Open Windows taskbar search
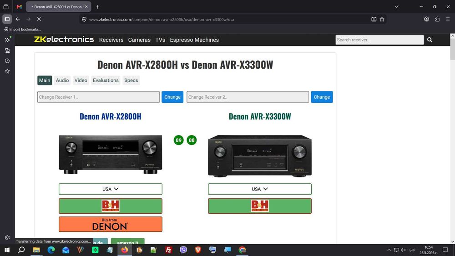The height and width of the screenshot is (256, 455). 21,250
